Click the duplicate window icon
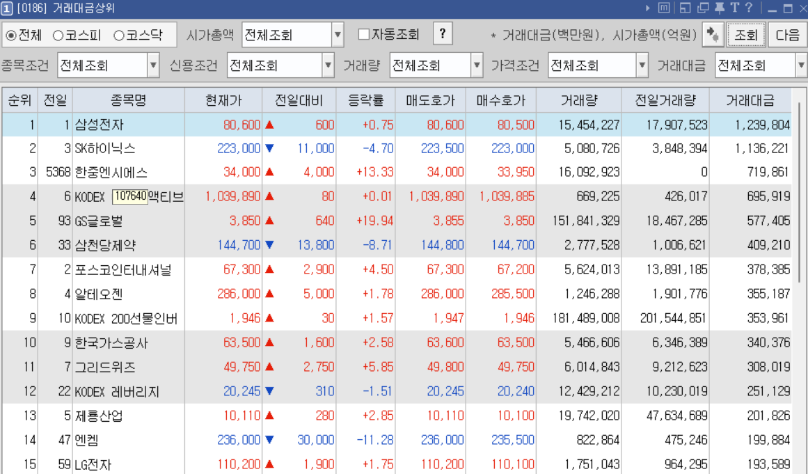Image resolution: width=808 pixels, height=474 pixels. [x=703, y=8]
